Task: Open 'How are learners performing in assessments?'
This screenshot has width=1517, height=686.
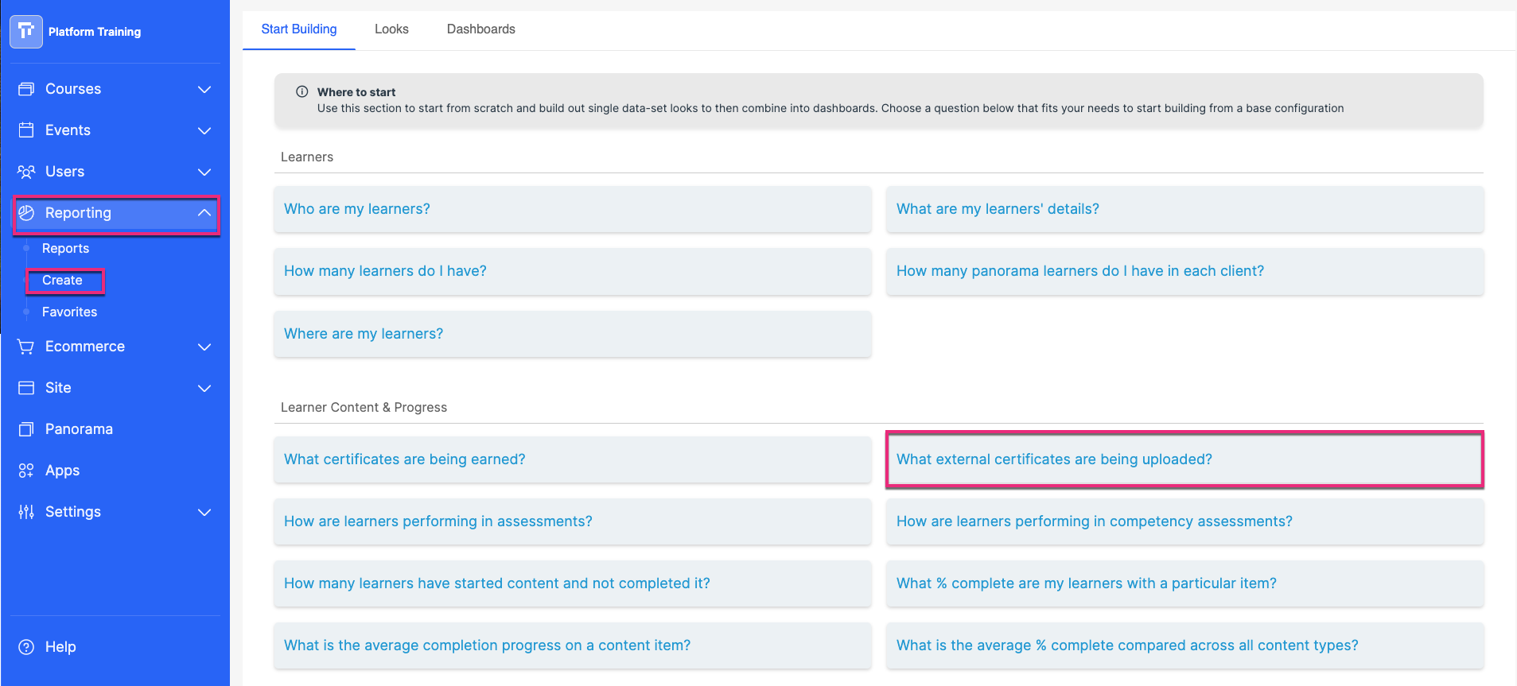Action: coord(573,521)
